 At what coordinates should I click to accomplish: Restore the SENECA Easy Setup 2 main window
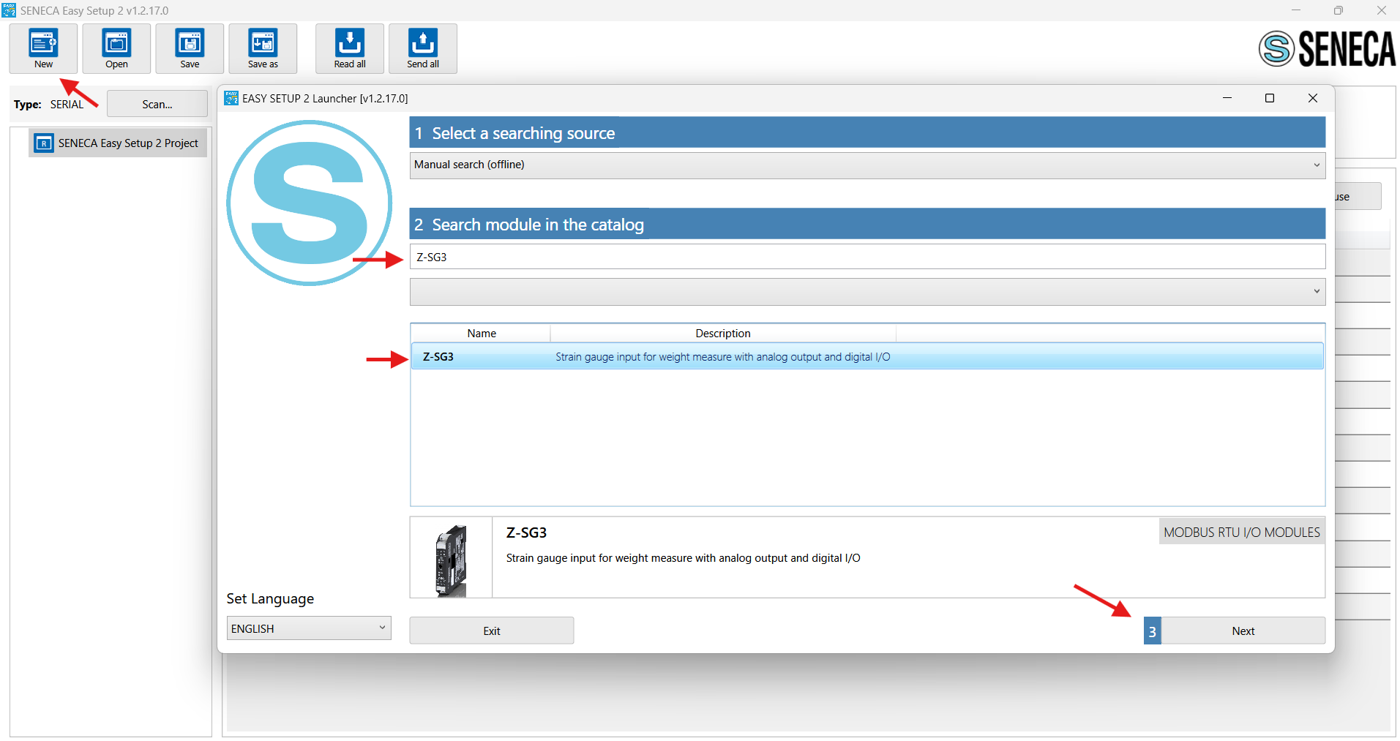coord(1339,10)
